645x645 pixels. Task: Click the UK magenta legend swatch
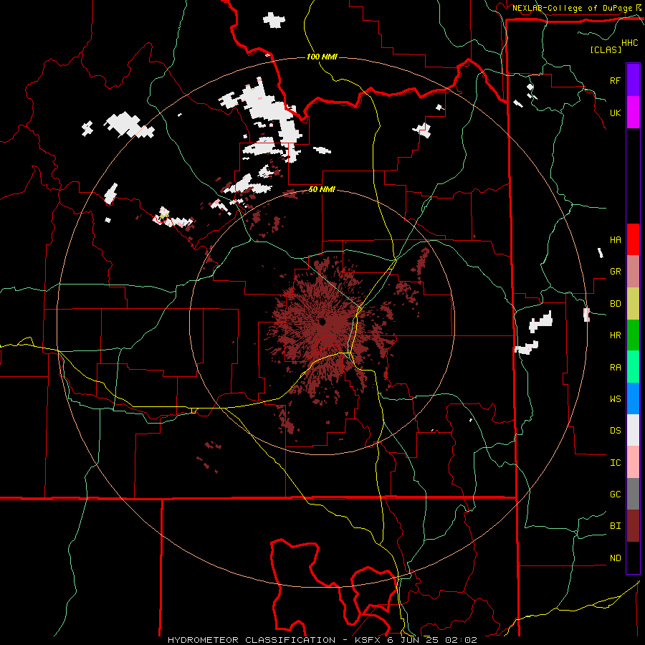click(x=633, y=113)
